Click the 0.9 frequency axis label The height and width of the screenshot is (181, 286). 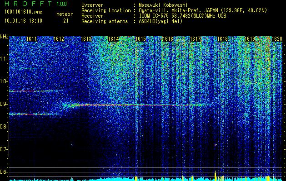4,104
